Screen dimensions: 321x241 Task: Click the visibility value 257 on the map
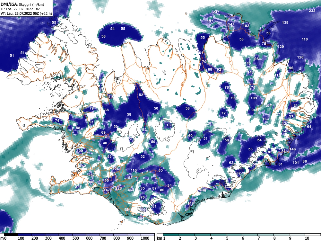(91, 175)
